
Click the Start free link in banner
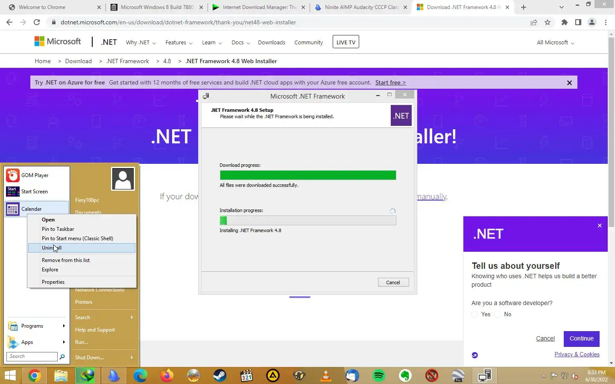click(x=390, y=82)
